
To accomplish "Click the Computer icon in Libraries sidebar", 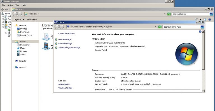I will (17, 61).
